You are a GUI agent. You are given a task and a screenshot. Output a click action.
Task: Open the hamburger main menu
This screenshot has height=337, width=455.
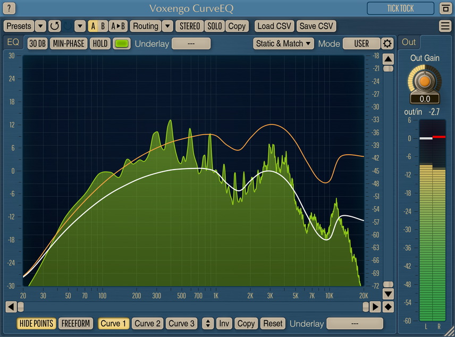pyautogui.click(x=445, y=26)
